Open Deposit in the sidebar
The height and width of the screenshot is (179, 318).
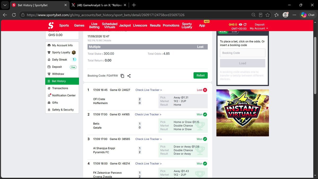(62, 67)
